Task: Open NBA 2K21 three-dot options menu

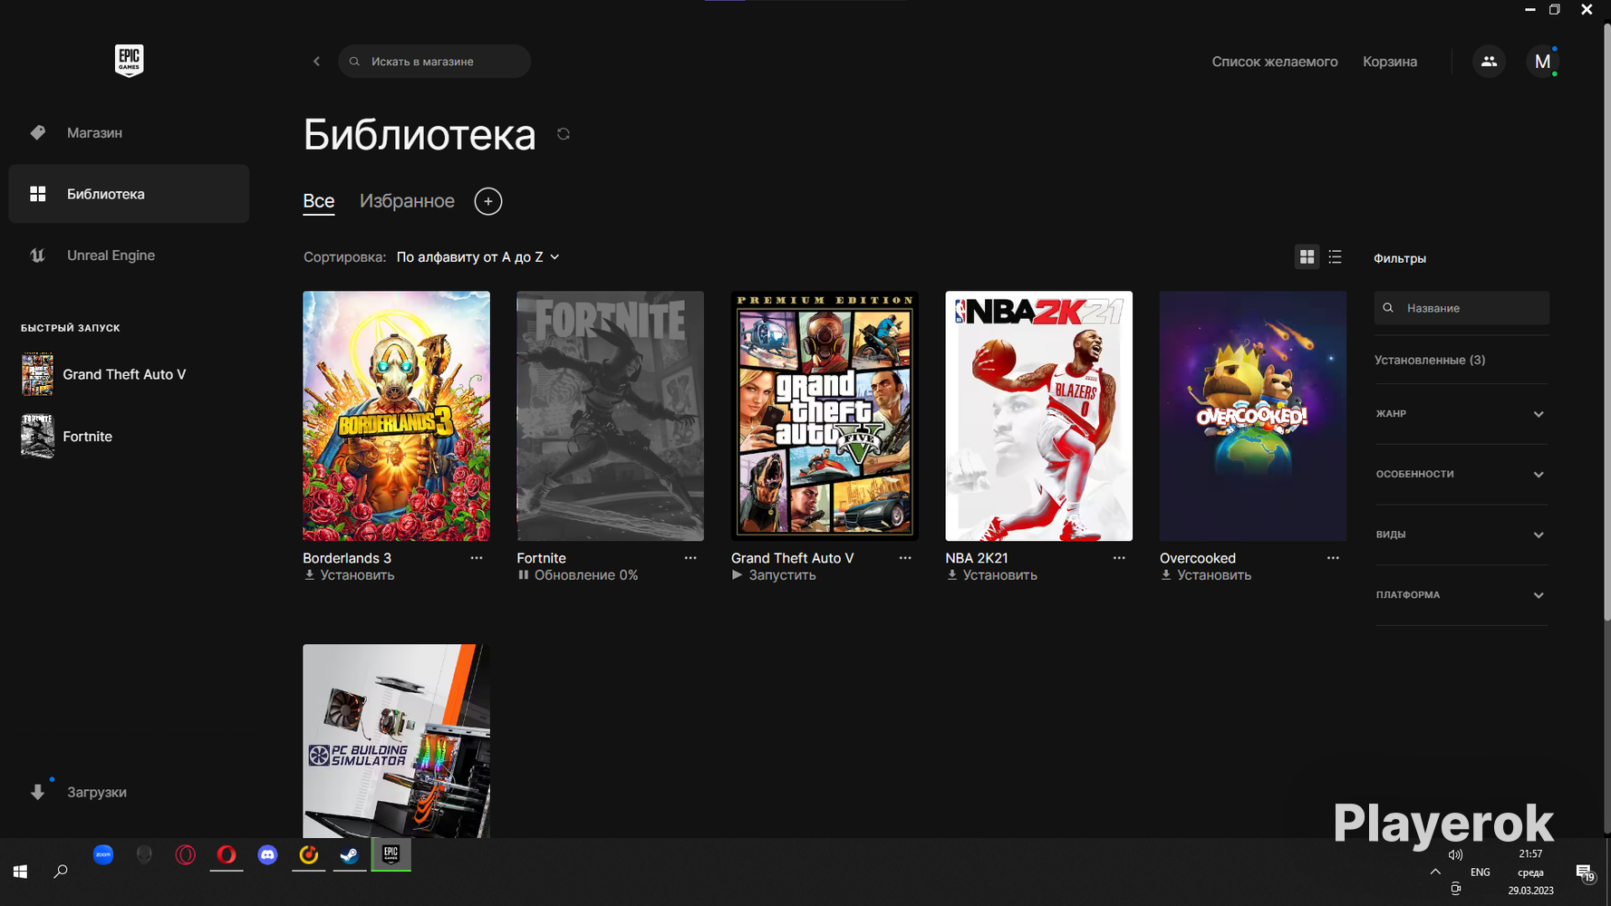Action: click(1119, 558)
